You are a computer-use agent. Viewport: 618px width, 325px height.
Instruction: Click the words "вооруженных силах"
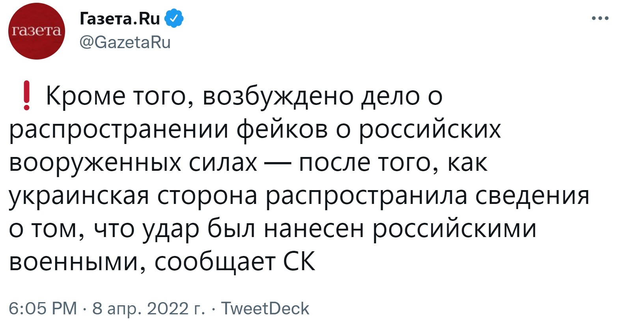pyautogui.click(x=133, y=163)
